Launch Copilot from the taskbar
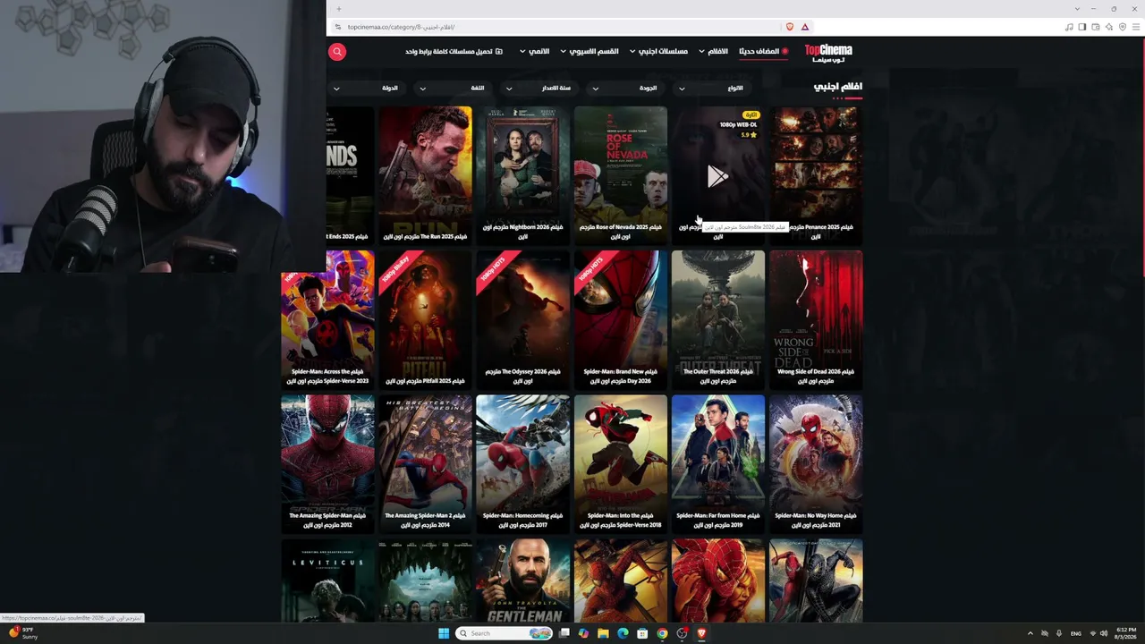This screenshot has width=1145, height=644. click(584, 633)
